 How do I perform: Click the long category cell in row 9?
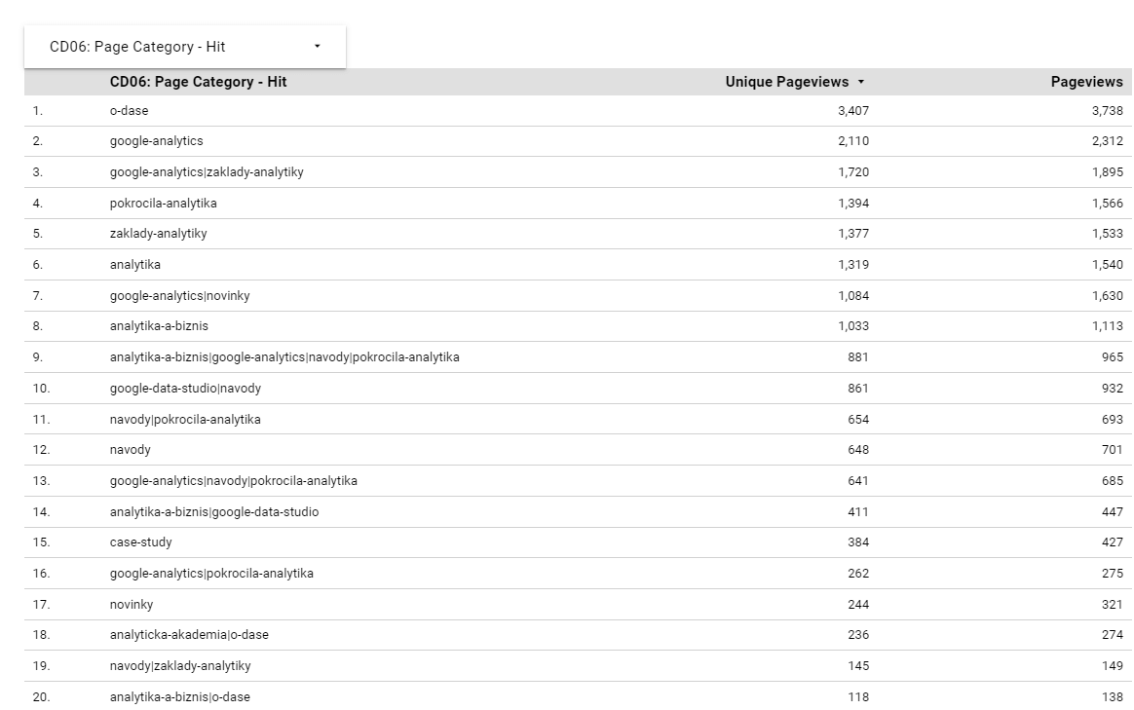pyautogui.click(x=284, y=357)
